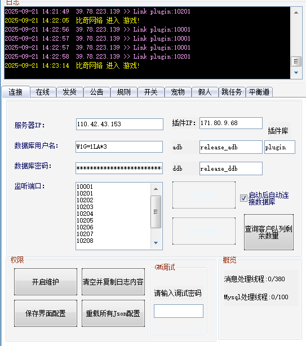Switch to the 宠物 tab
Image resolution: width=306 pixels, height=346 pixels.
click(x=178, y=92)
